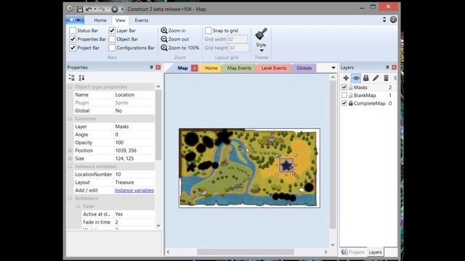The image size is (465, 261).
Task: Click the Redo arrow icon
Action: pyautogui.click(x=102, y=9)
